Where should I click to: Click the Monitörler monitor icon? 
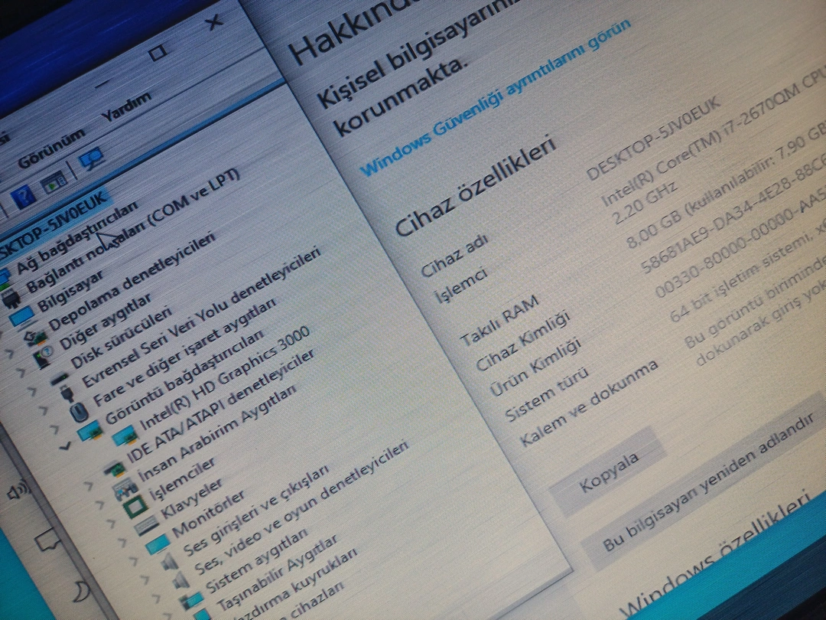point(158,544)
